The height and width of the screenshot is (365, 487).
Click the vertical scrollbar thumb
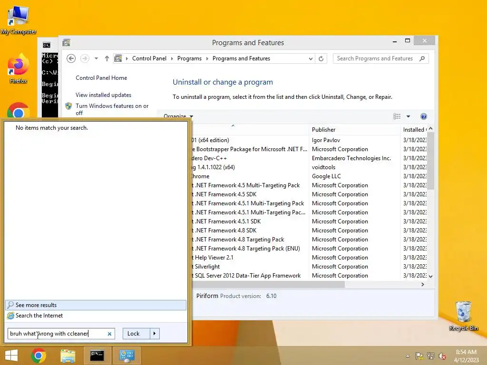[431, 161]
